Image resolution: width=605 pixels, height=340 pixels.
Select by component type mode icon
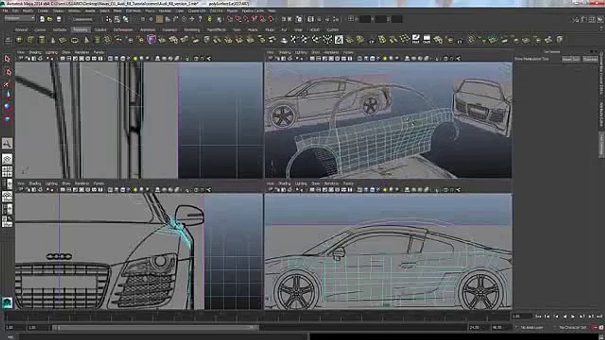[124, 19]
